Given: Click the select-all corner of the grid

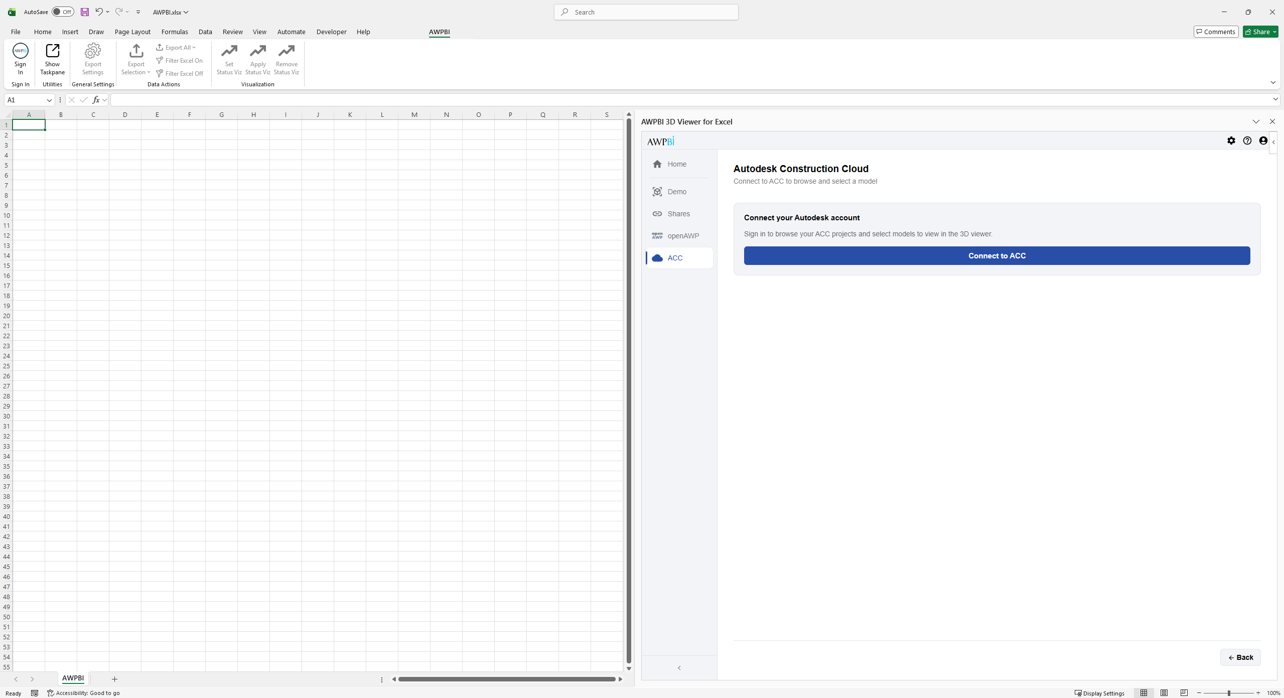Looking at the screenshot, I should click(x=7, y=115).
